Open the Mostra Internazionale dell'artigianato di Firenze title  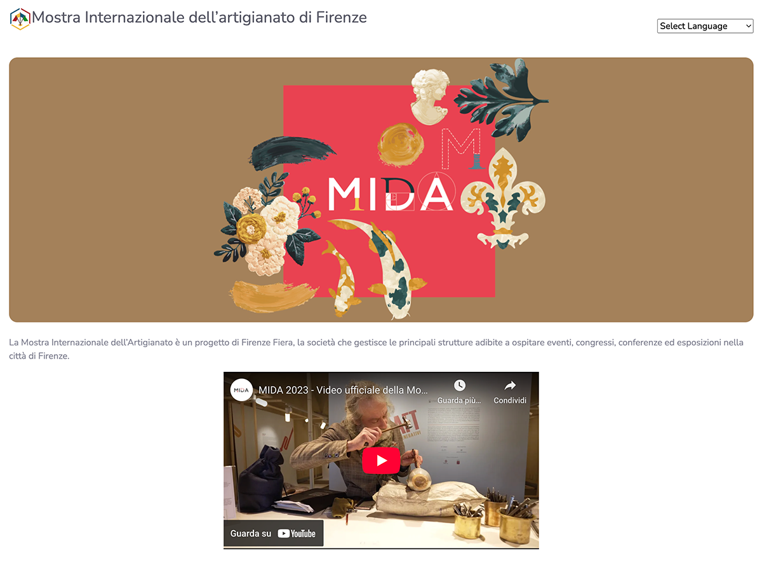click(x=199, y=17)
